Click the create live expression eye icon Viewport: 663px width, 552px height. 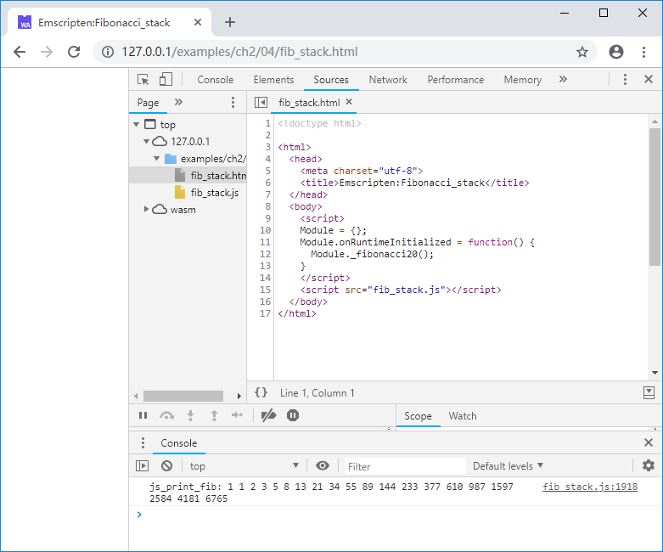coord(323,465)
